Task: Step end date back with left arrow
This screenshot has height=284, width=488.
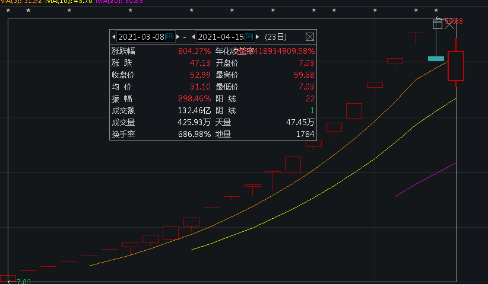Action: (193, 37)
